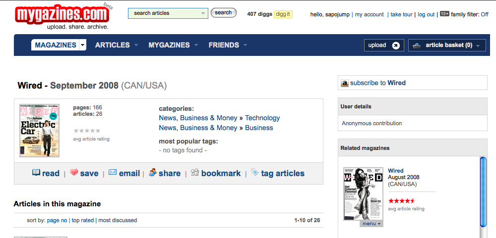Rate the magazine using the gray stars
Image resolution: width=496 pixels, height=238 pixels.
tap(87, 131)
